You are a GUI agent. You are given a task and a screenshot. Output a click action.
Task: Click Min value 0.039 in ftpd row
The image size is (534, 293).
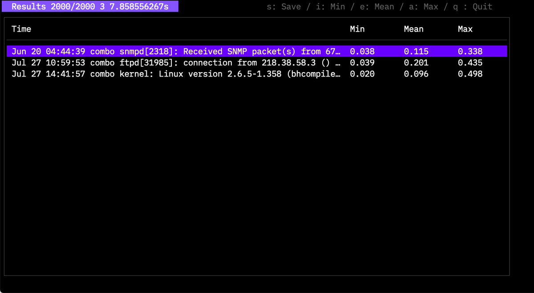click(362, 63)
